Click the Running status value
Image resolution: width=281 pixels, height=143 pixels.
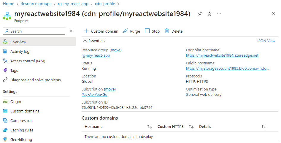[x=88, y=69]
